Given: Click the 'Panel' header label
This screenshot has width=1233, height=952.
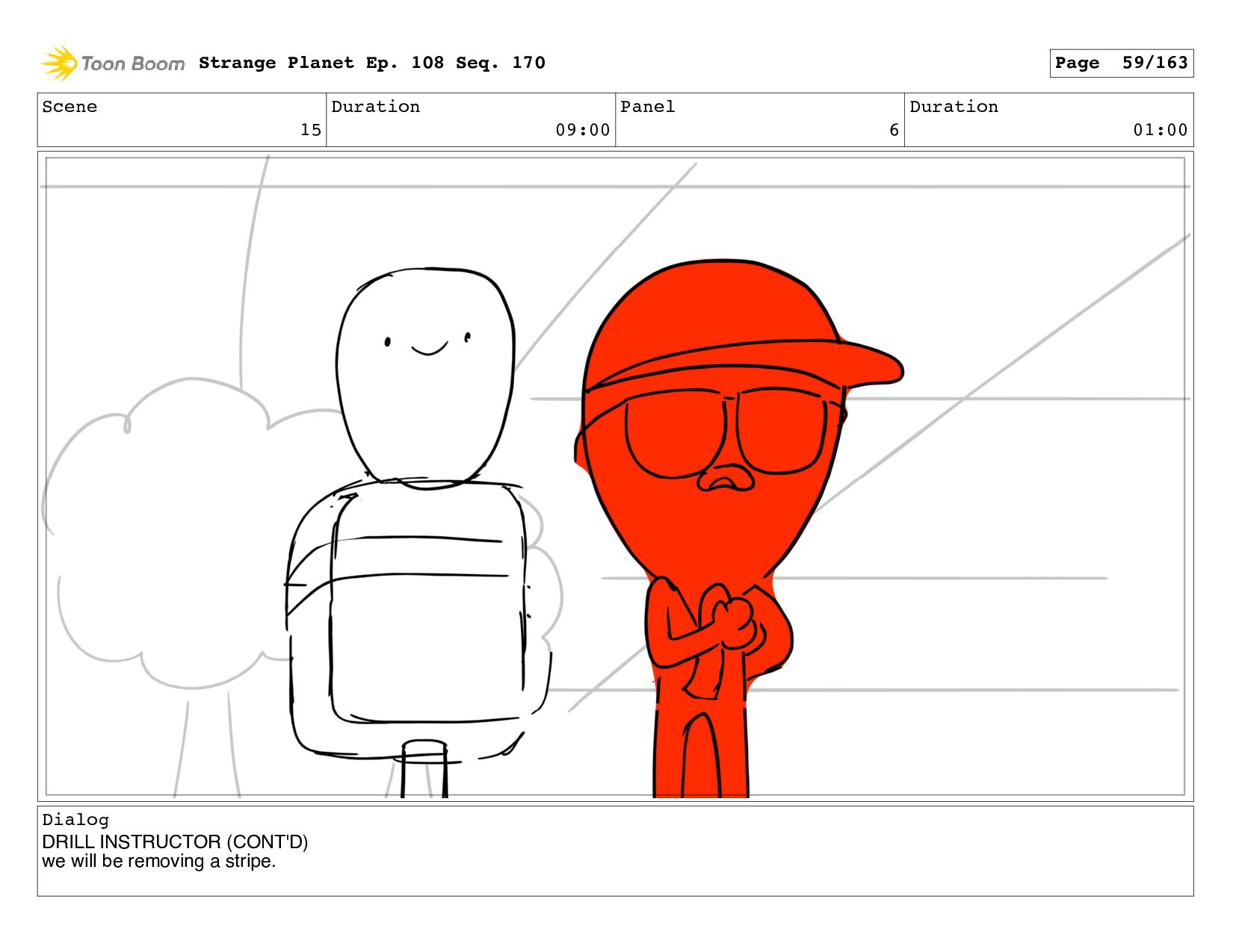Looking at the screenshot, I should click(x=648, y=107).
